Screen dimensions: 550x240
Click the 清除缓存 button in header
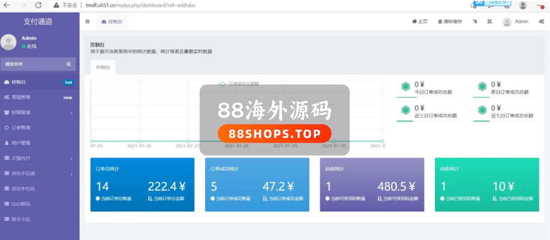coord(450,22)
